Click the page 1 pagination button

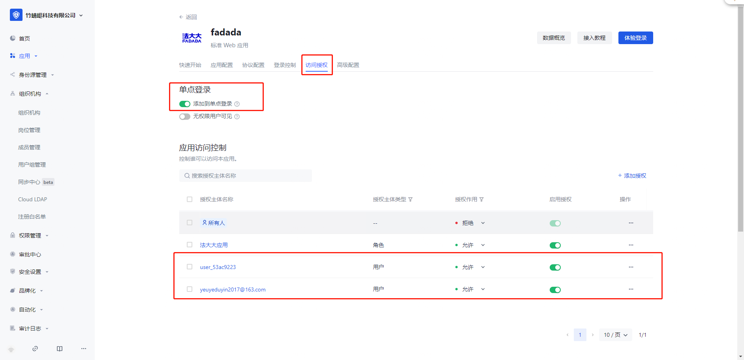click(580, 335)
